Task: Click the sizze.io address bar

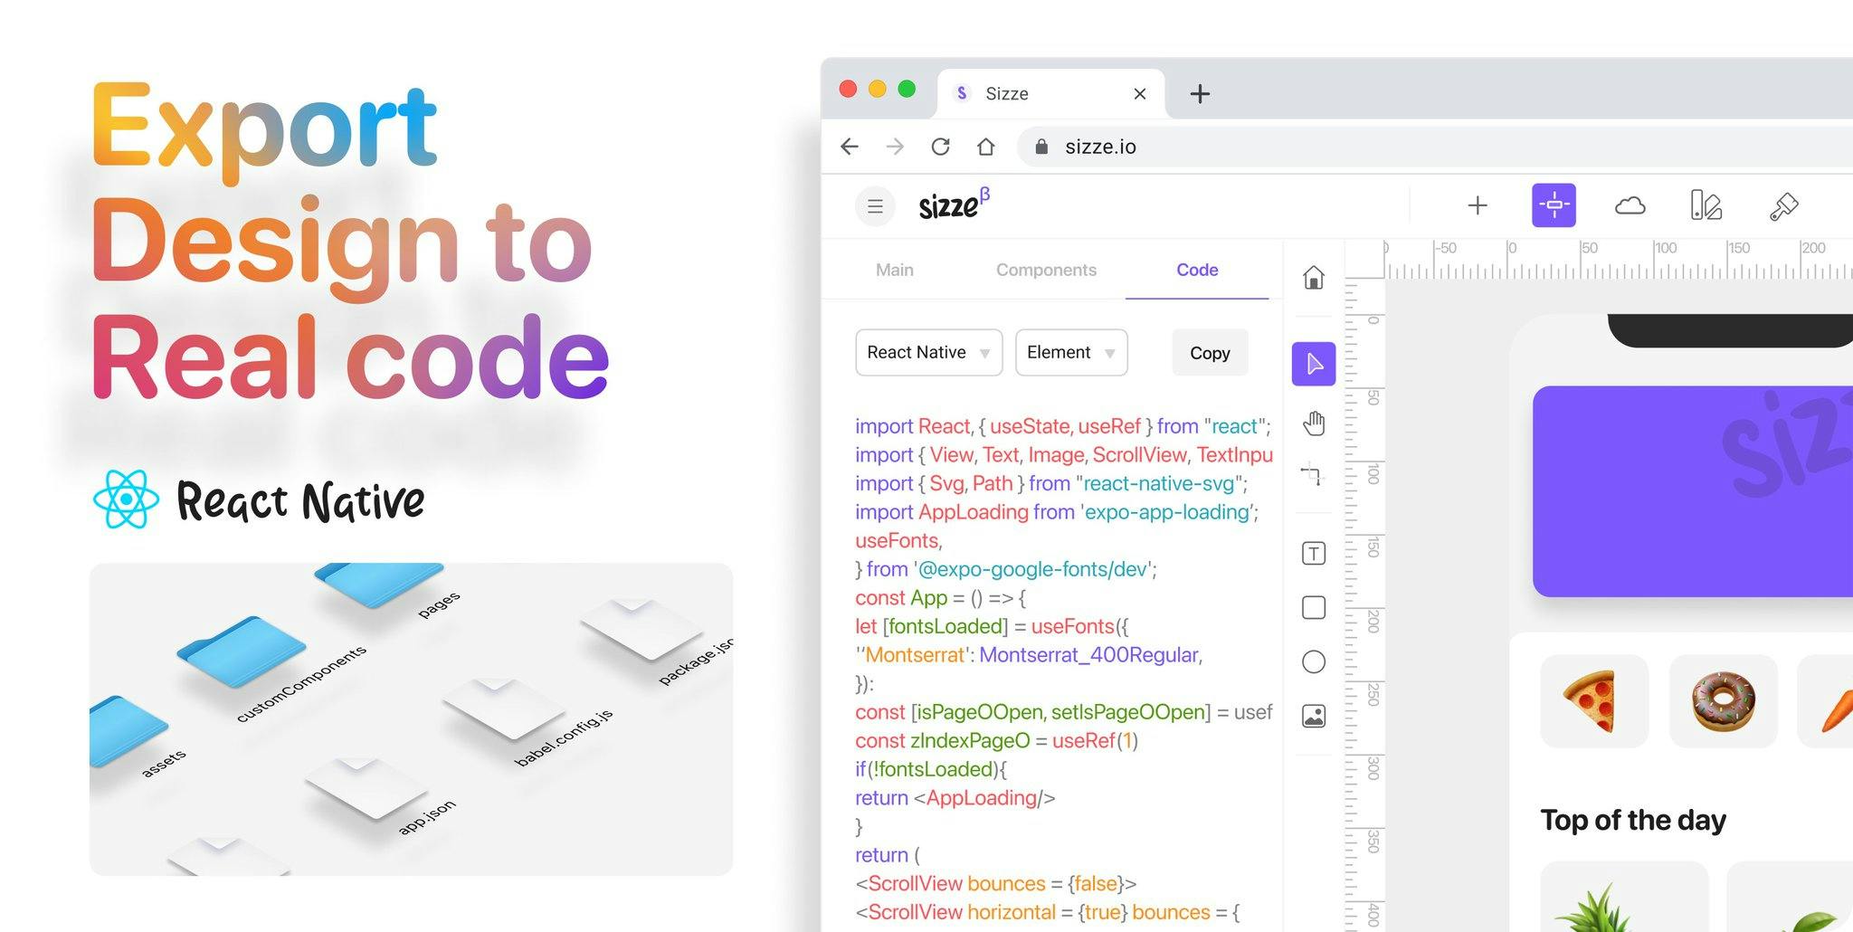Action: 1434,147
